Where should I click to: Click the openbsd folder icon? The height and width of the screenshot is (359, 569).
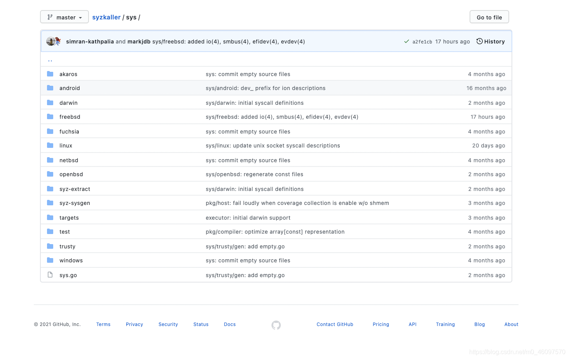(x=50, y=174)
